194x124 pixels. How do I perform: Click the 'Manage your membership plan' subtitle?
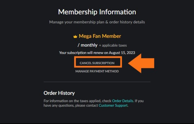97,22
